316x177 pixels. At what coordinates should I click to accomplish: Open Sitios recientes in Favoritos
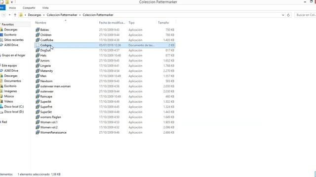pyautogui.click(x=14, y=40)
